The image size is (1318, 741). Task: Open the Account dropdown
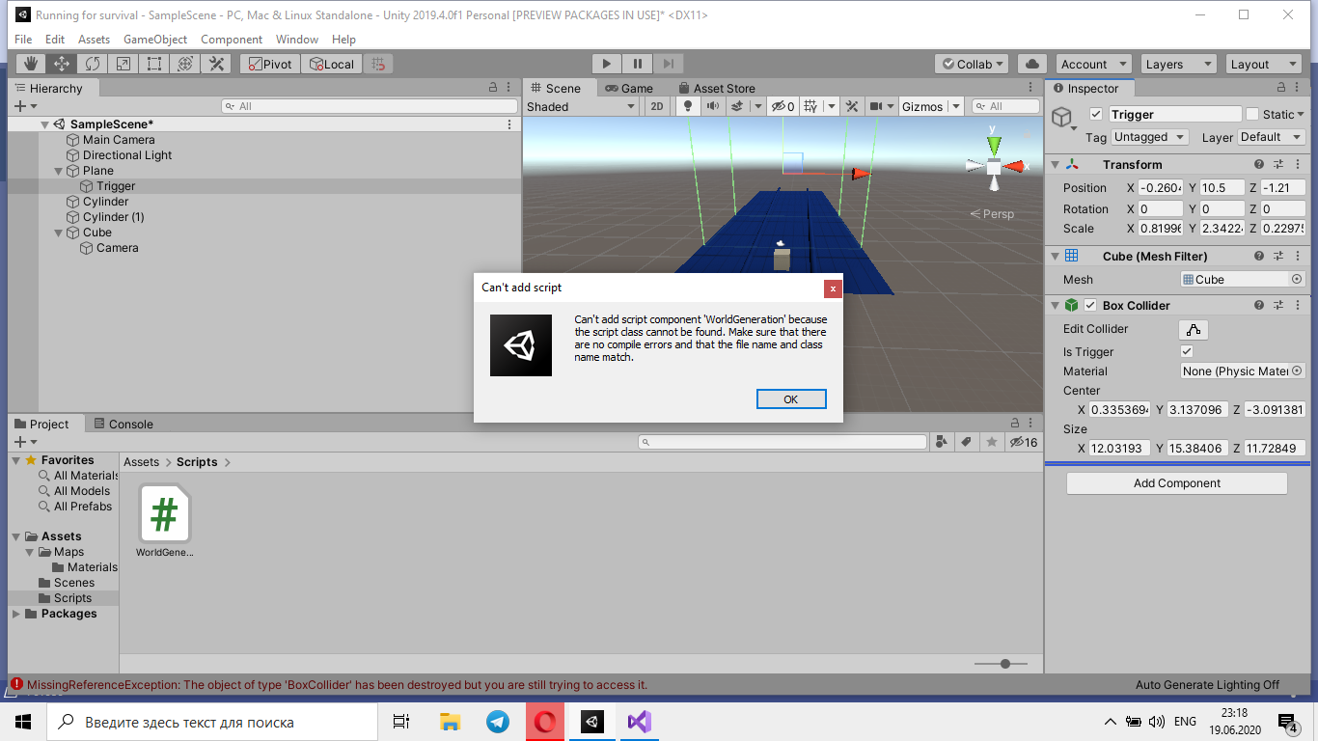click(x=1092, y=64)
